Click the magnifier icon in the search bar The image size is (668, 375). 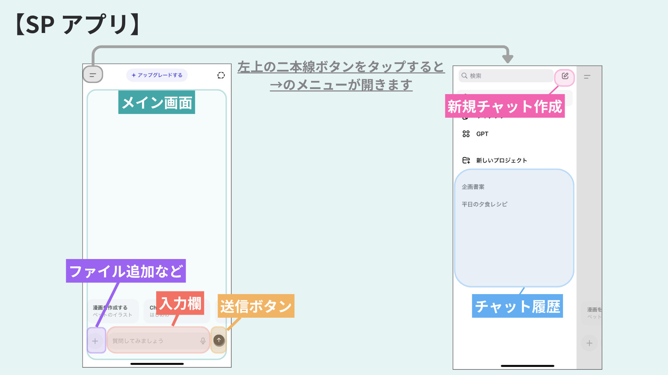point(464,76)
